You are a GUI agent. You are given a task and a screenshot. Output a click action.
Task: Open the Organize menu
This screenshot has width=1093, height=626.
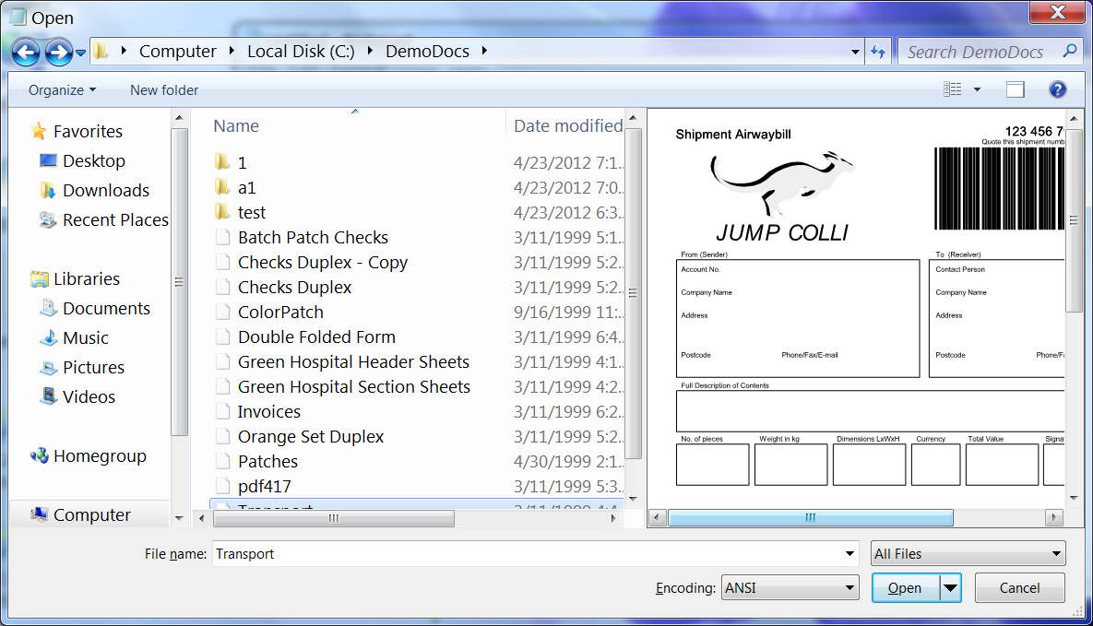tap(60, 89)
